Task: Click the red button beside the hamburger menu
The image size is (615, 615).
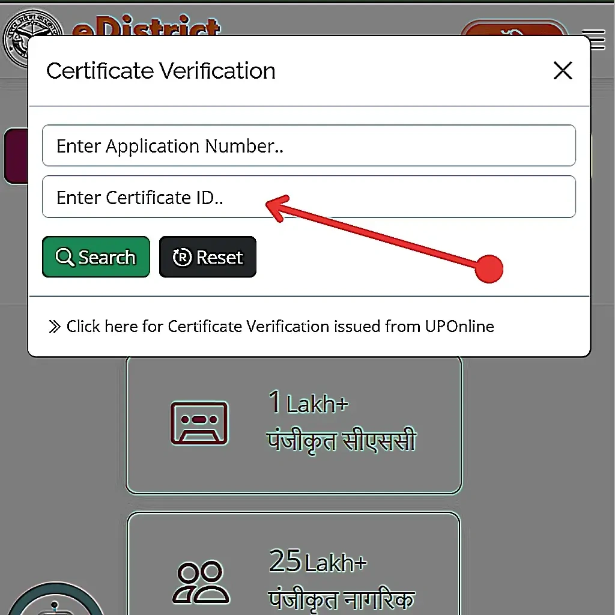Action: coord(514,29)
